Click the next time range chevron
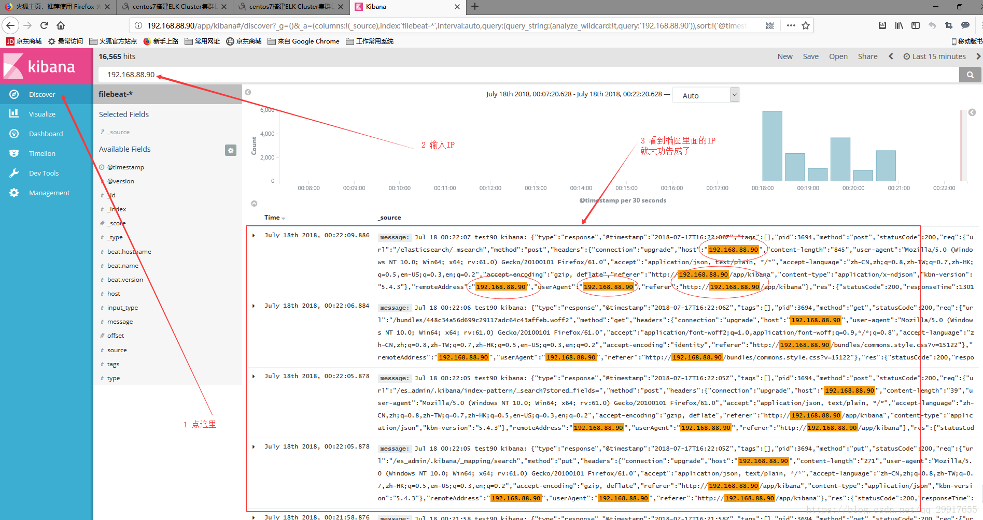Viewport: 983px width, 520px height. coord(978,56)
